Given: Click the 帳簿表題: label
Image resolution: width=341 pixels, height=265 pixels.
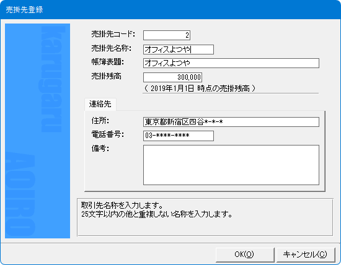Looking at the screenshot, I should tap(108, 63).
